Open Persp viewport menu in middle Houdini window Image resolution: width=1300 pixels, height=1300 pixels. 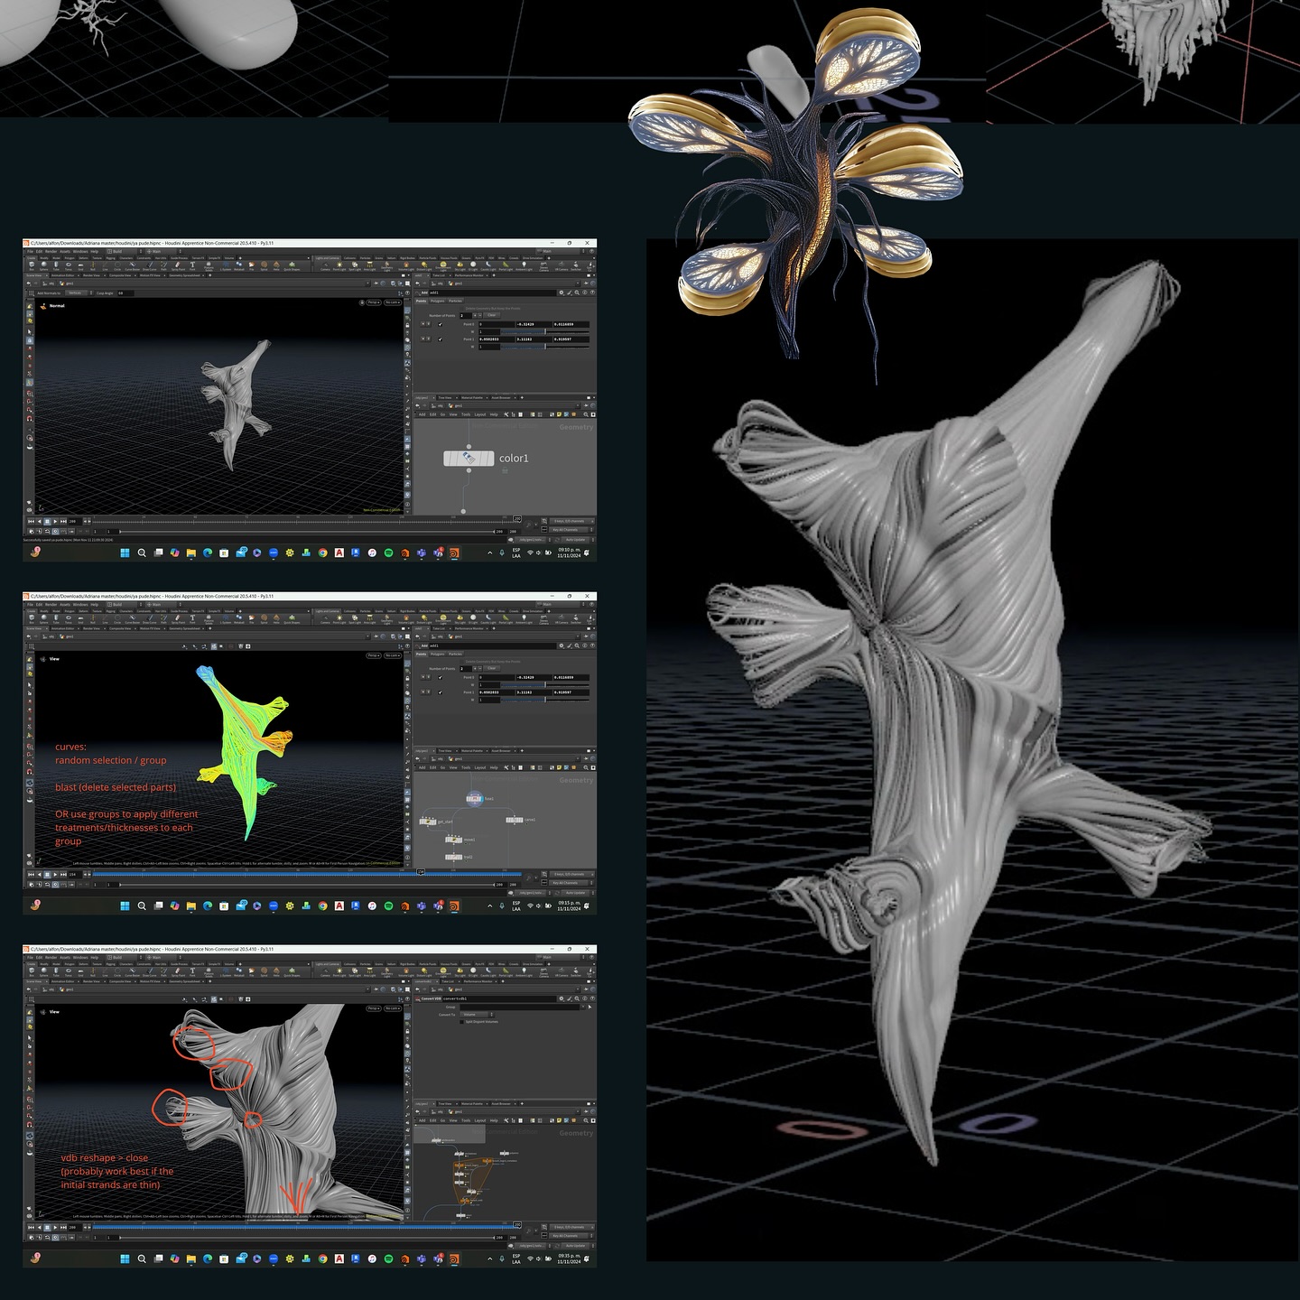coord(374,655)
